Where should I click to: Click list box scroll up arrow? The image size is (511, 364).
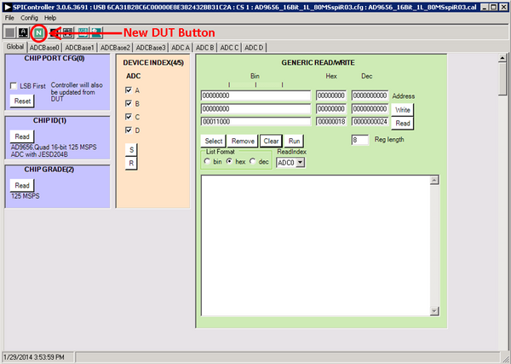(x=434, y=180)
